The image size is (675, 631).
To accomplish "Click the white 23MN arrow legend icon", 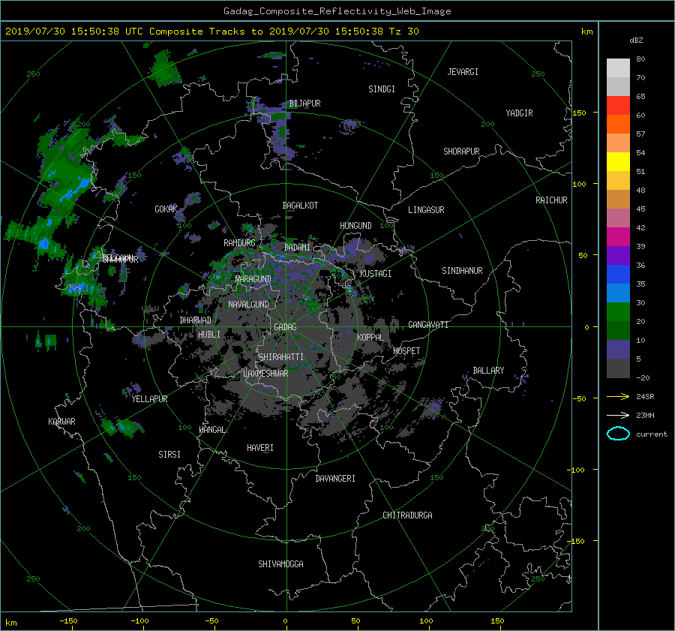I will pos(618,415).
